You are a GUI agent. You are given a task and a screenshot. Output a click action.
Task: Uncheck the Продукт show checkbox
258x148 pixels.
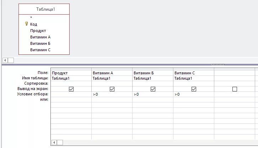pos(71,89)
